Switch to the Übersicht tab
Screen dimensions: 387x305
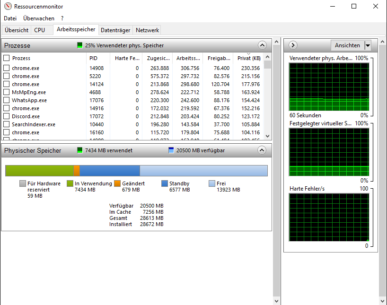tap(17, 30)
